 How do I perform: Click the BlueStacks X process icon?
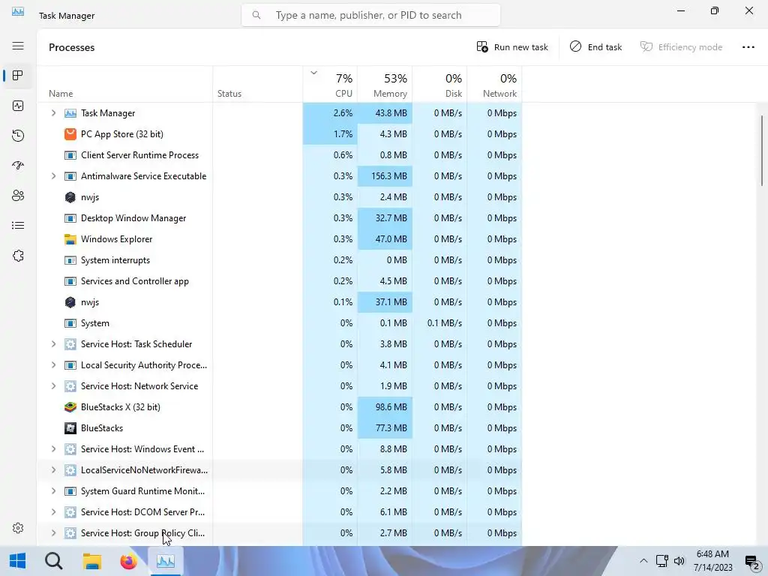click(x=70, y=407)
